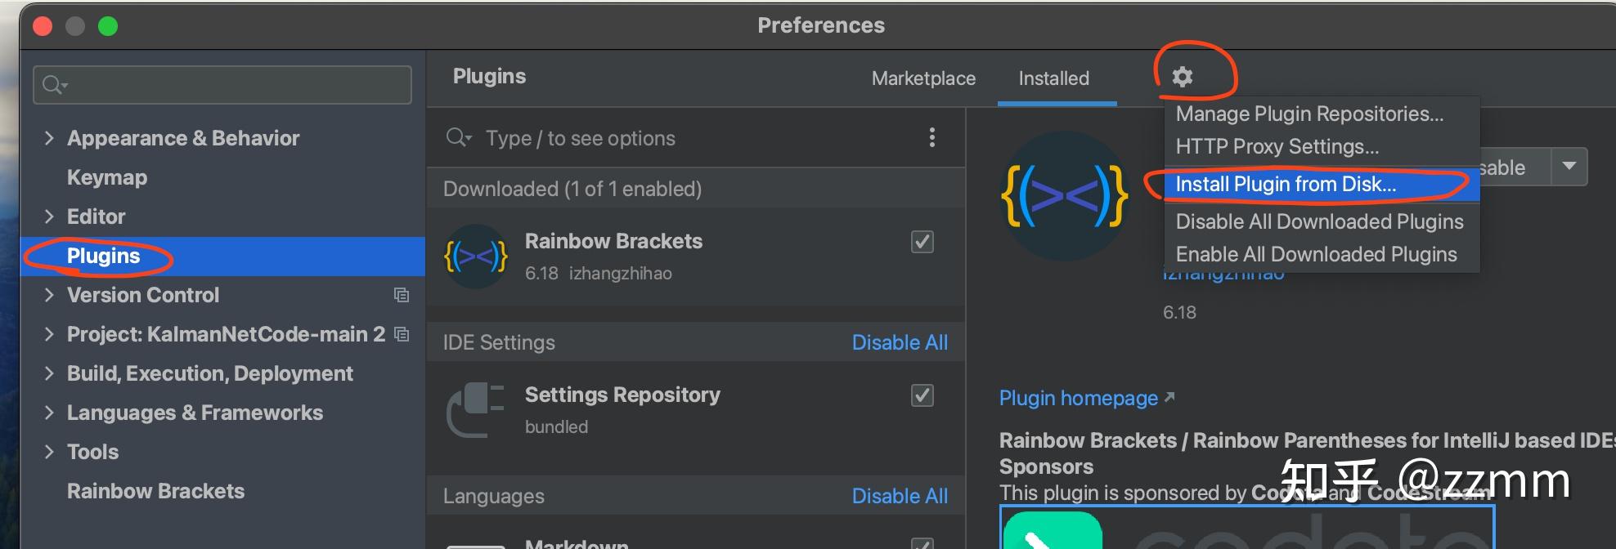Select Plugins in the preferences sidebar
Viewport: 1616px width, 549px height.
pyautogui.click(x=103, y=256)
